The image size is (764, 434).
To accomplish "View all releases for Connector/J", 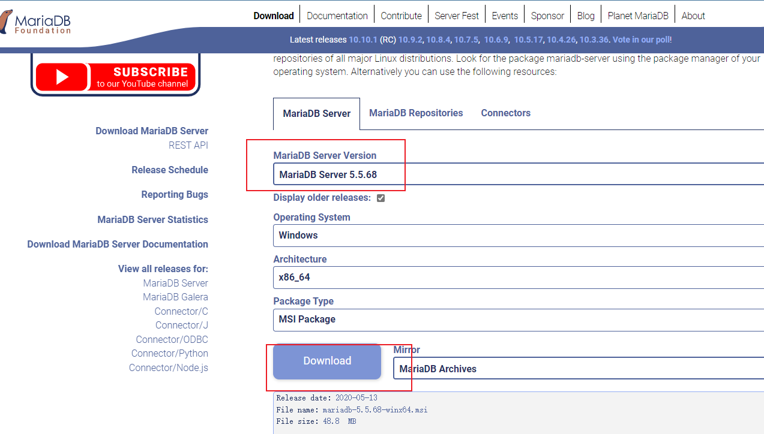I will [x=182, y=325].
